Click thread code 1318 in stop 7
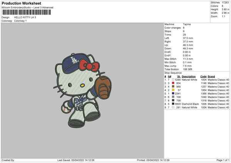The height and width of the screenshot is (163, 231). coord(204,101)
